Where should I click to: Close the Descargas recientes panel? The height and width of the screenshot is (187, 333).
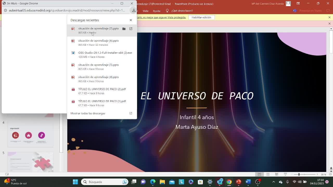pos(131,20)
